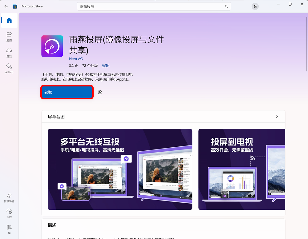This screenshot has height=239, width=308.
Task: Open the Home sidebar icon
Action: (x=9, y=20)
